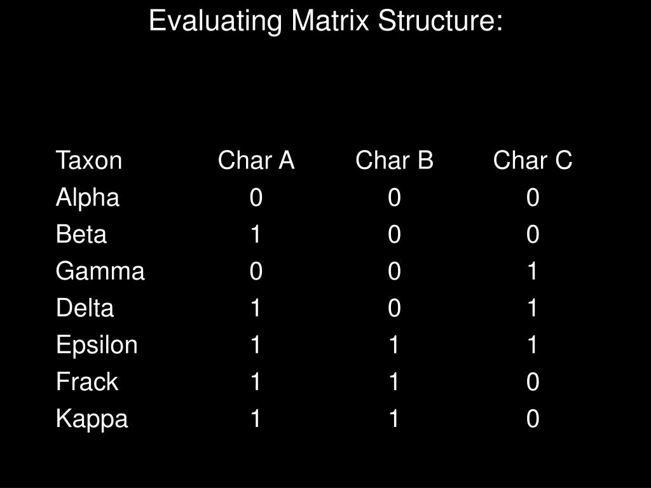Click Delta's Char B value
651x488 pixels.
[394, 308]
